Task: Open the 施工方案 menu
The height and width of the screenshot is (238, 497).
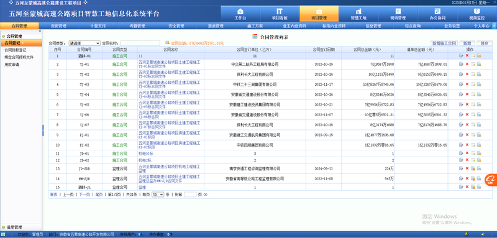Action: (x=255, y=26)
